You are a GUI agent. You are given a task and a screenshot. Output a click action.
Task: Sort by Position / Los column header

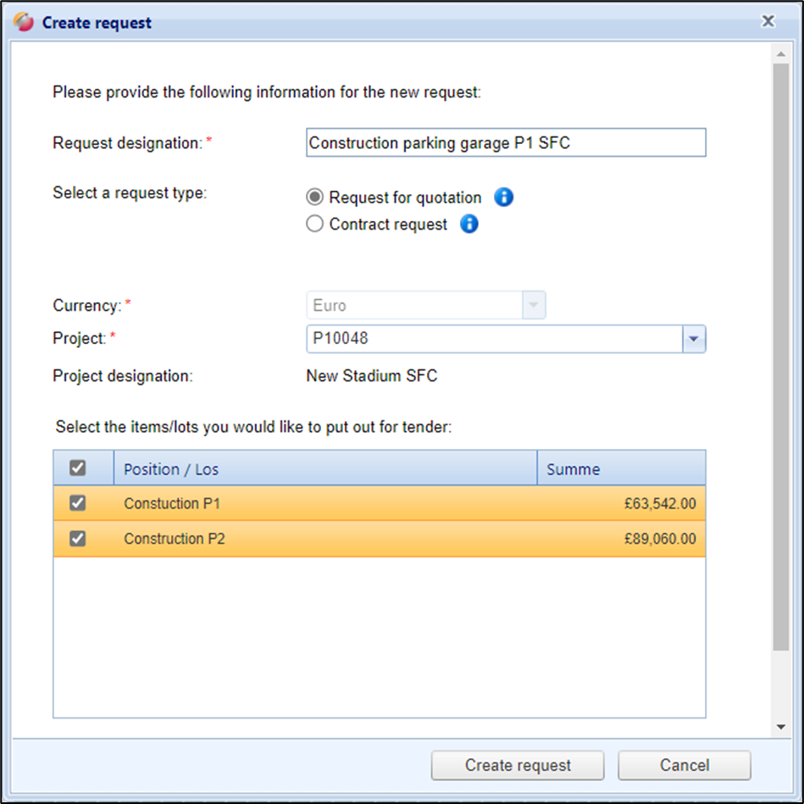click(x=325, y=469)
